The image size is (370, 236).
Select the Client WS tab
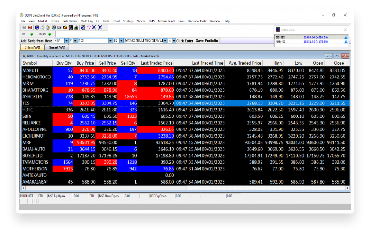(32, 47)
